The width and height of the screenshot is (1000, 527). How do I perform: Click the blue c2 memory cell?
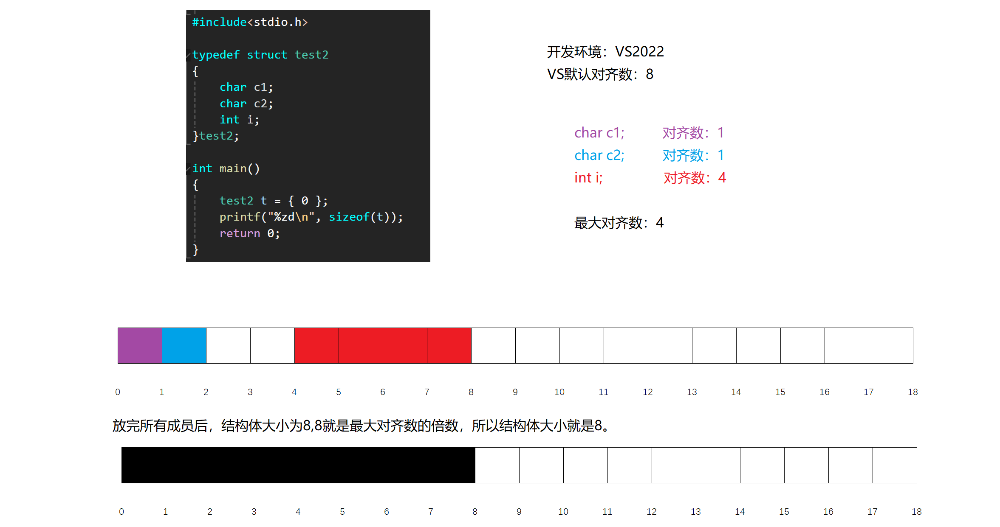pyautogui.click(x=184, y=345)
